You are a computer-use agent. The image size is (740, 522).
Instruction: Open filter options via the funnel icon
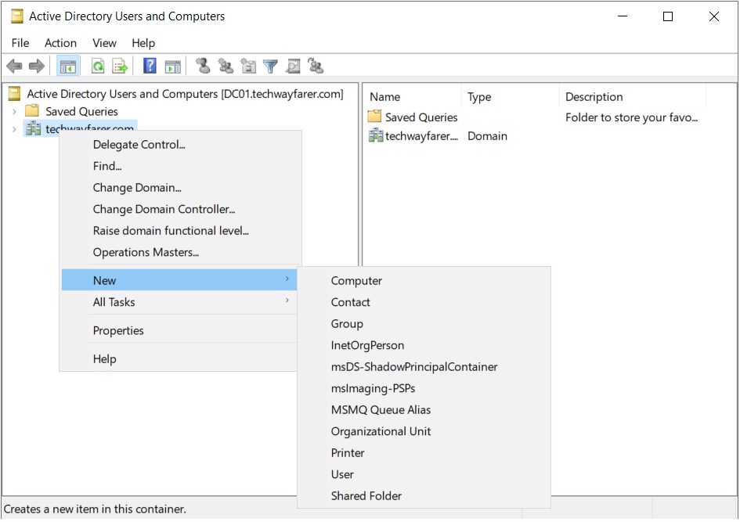coord(270,67)
